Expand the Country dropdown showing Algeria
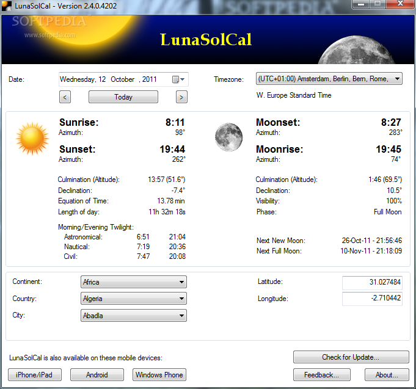Viewport: 416px width, 389px height. pyautogui.click(x=134, y=299)
